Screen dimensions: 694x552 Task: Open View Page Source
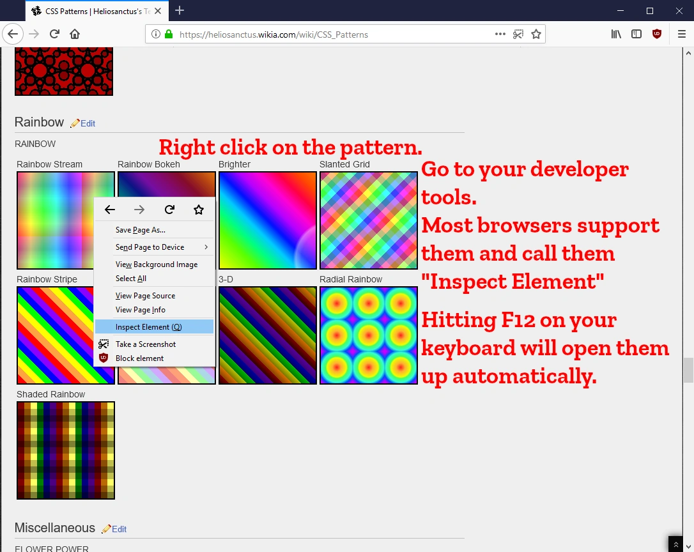(x=155, y=296)
